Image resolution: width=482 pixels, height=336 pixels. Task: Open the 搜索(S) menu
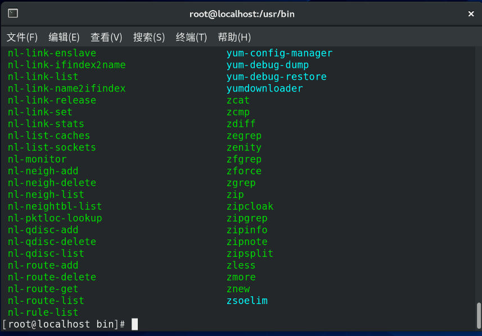(149, 37)
